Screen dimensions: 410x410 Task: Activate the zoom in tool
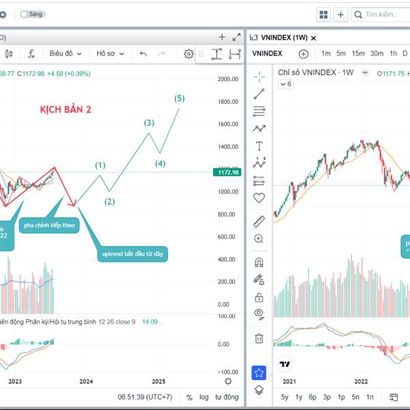coord(259,238)
